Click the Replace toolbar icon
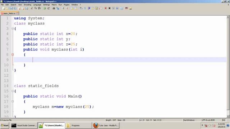This screenshot has height=129, width=230. click(58, 8)
